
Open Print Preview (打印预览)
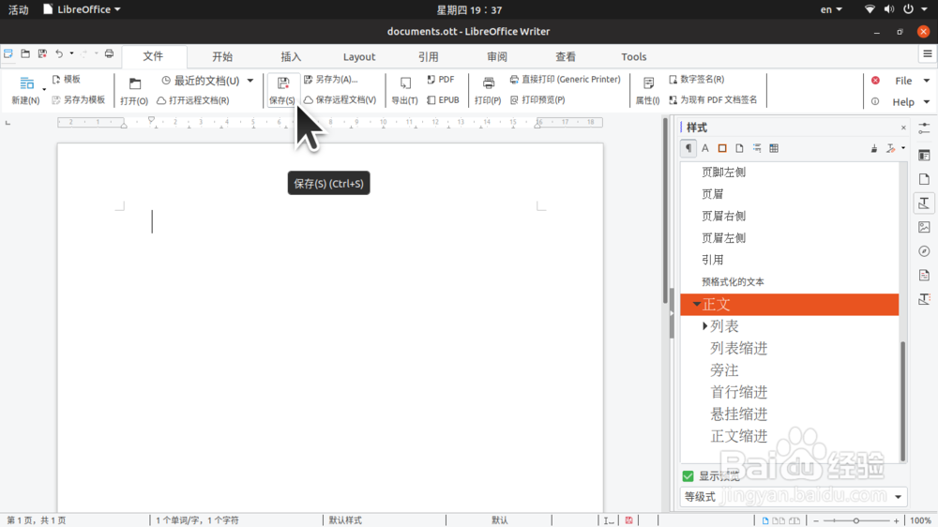(537, 100)
